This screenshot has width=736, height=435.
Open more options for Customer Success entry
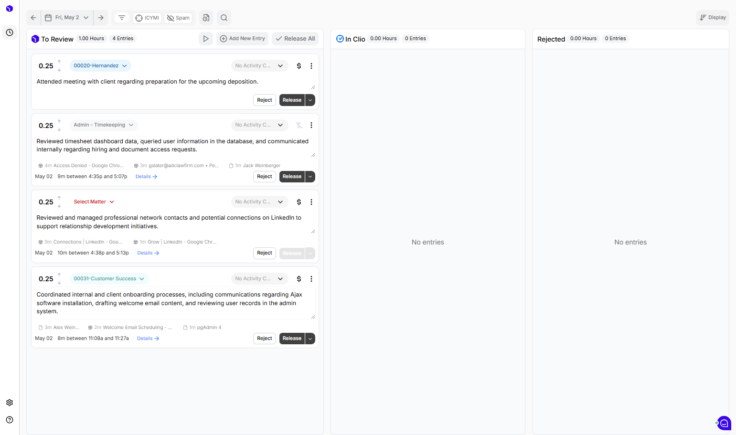(311, 279)
